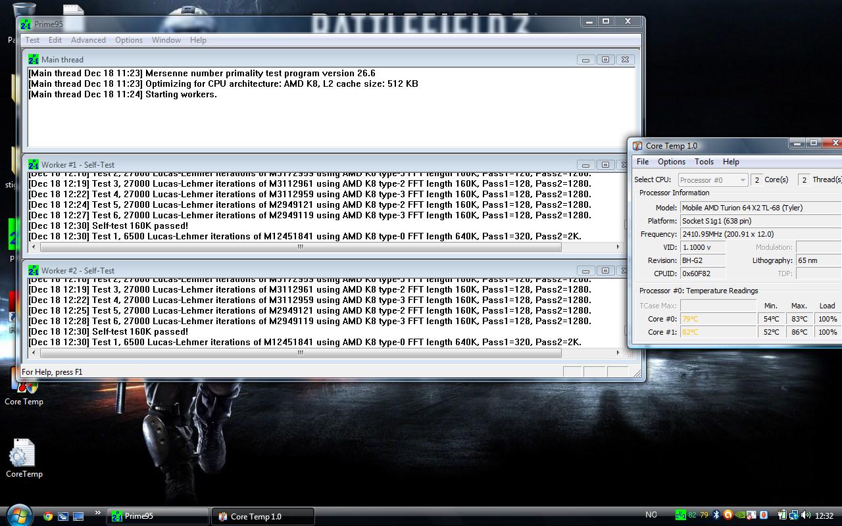The image size is (842, 526).
Task: Click Worker #2 scroll left arrow
Action: pos(33,353)
